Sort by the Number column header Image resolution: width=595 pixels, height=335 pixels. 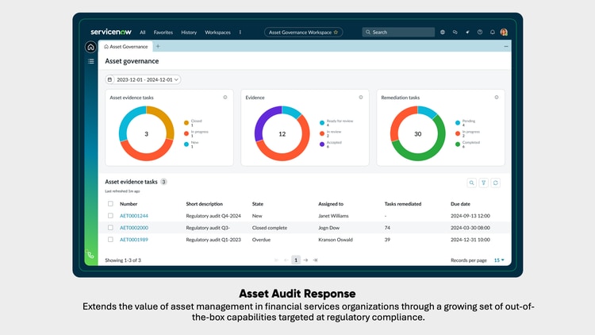pos(129,204)
